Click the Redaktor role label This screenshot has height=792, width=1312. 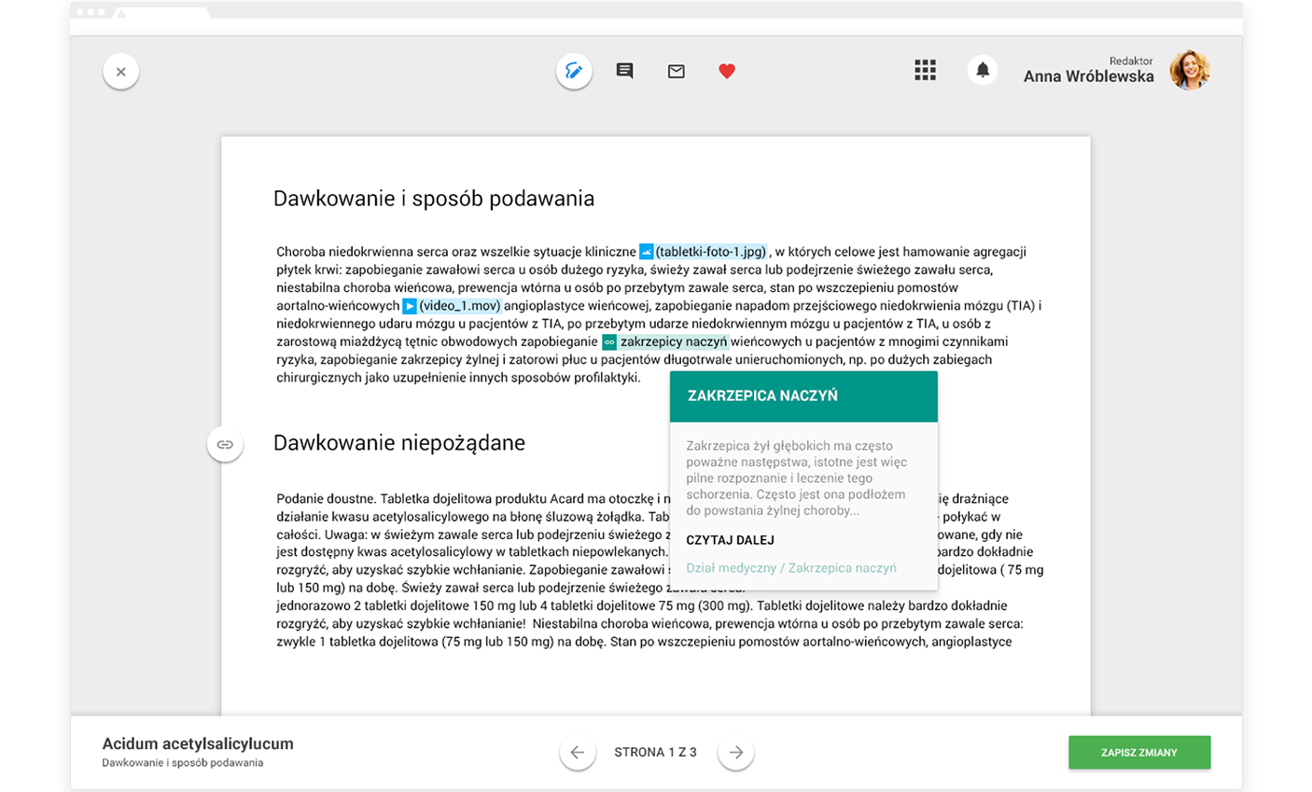(x=1132, y=61)
